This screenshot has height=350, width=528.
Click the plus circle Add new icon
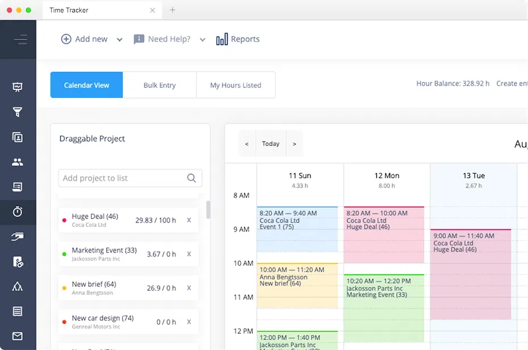coord(66,39)
